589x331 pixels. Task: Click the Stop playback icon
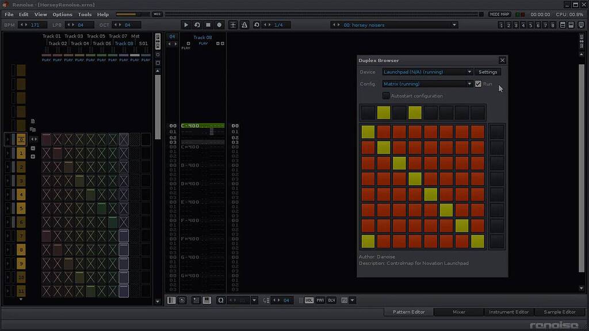[208, 25]
